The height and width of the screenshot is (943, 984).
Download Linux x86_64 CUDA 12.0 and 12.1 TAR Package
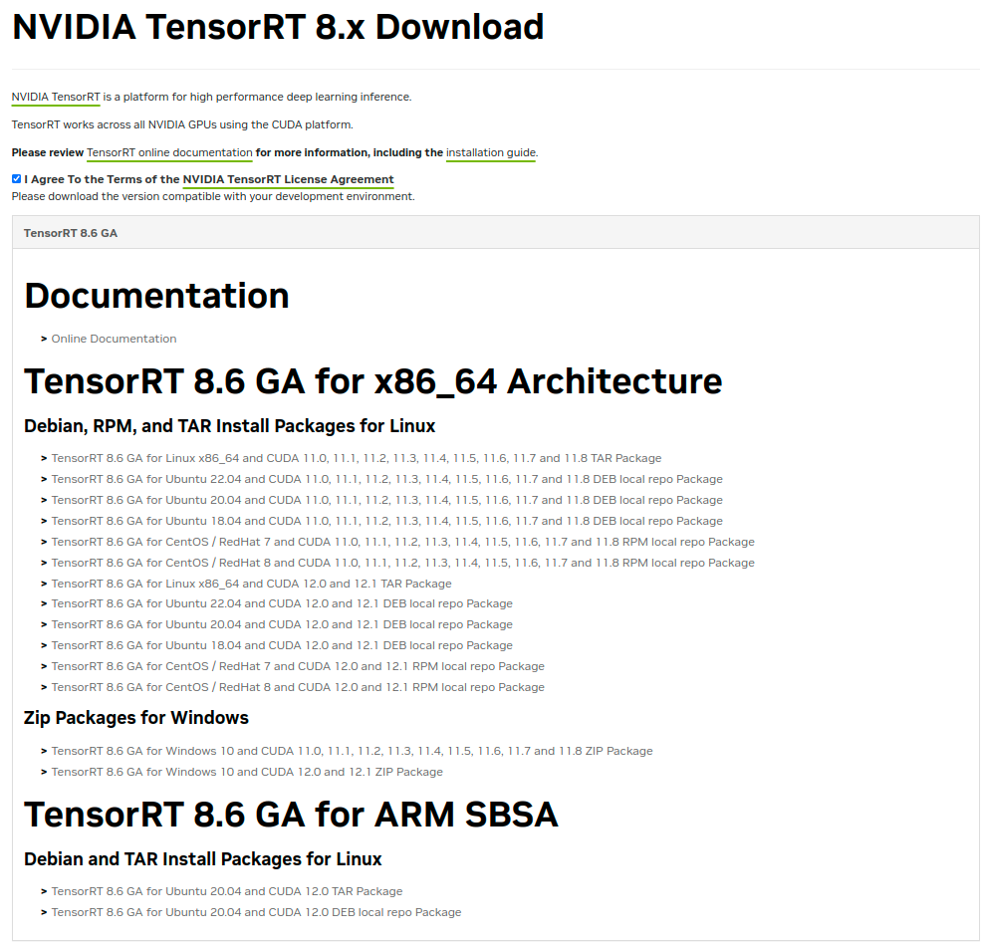(x=251, y=584)
